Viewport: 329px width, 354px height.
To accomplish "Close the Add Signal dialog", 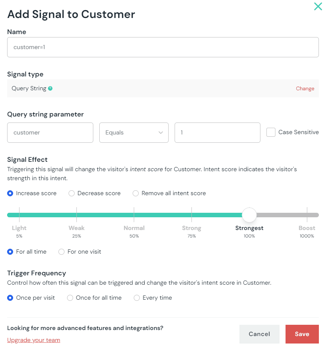I will 318,6.
